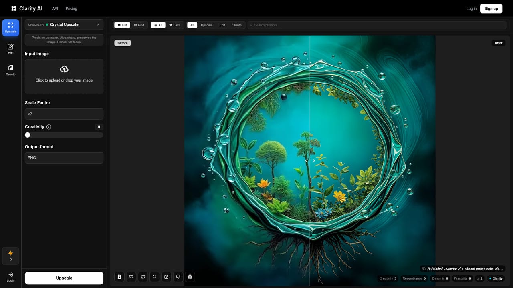The image size is (513, 288).
Task: Switch to List view
Action: pyautogui.click(x=122, y=25)
